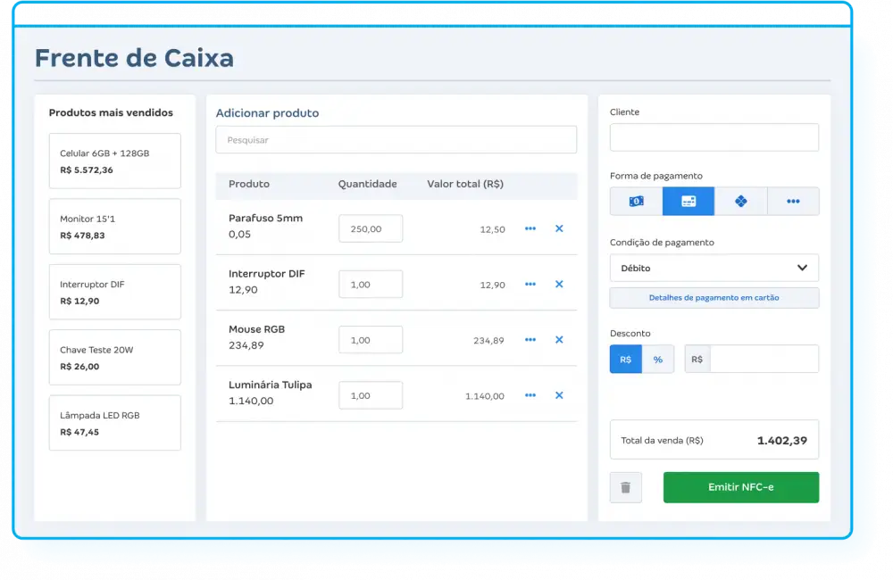893x580 pixels.
Task: Click Adicionar produto heading
Action: [x=267, y=112]
